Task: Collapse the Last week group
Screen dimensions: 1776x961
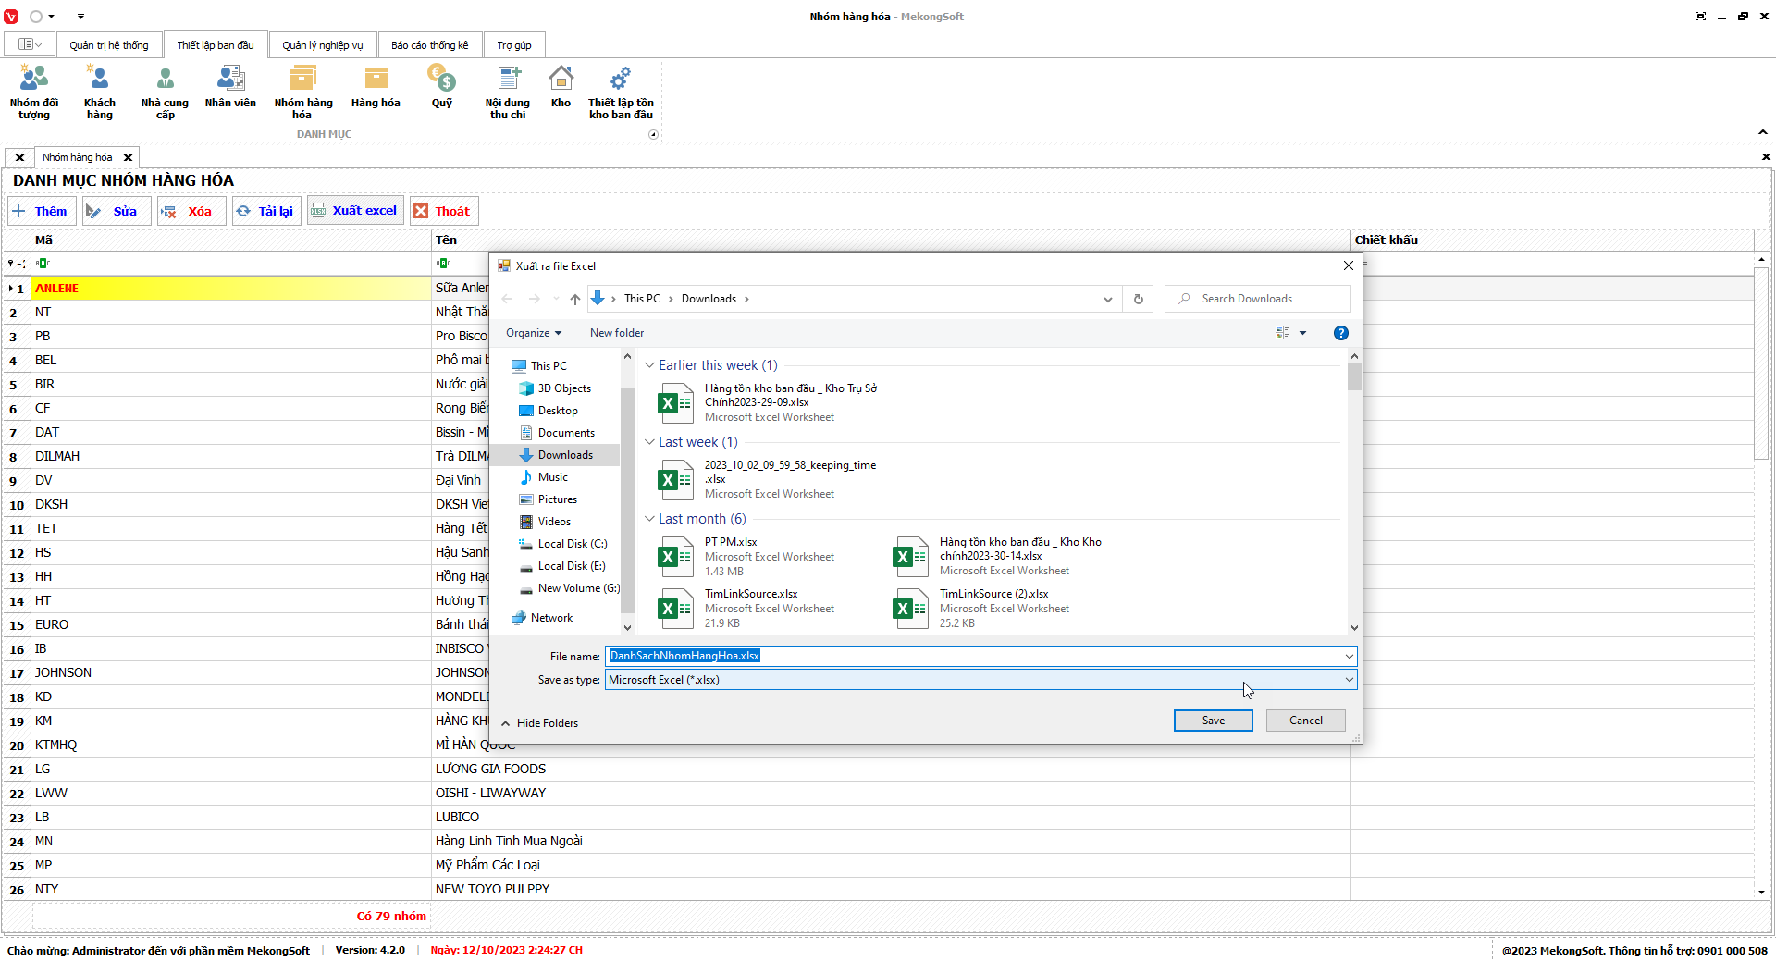Action: tap(649, 442)
